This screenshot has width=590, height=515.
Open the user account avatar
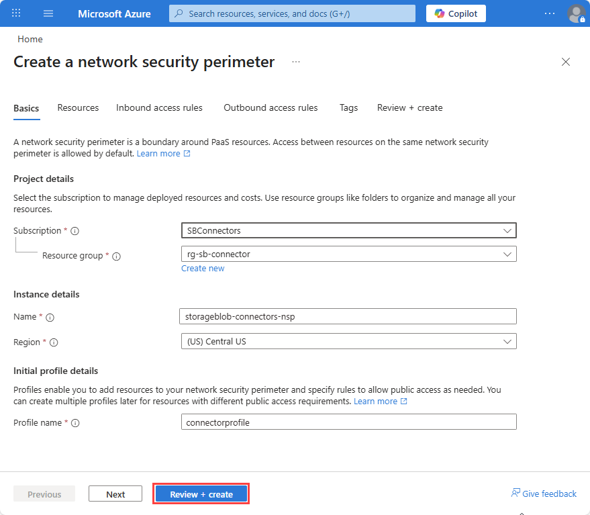[x=576, y=13]
